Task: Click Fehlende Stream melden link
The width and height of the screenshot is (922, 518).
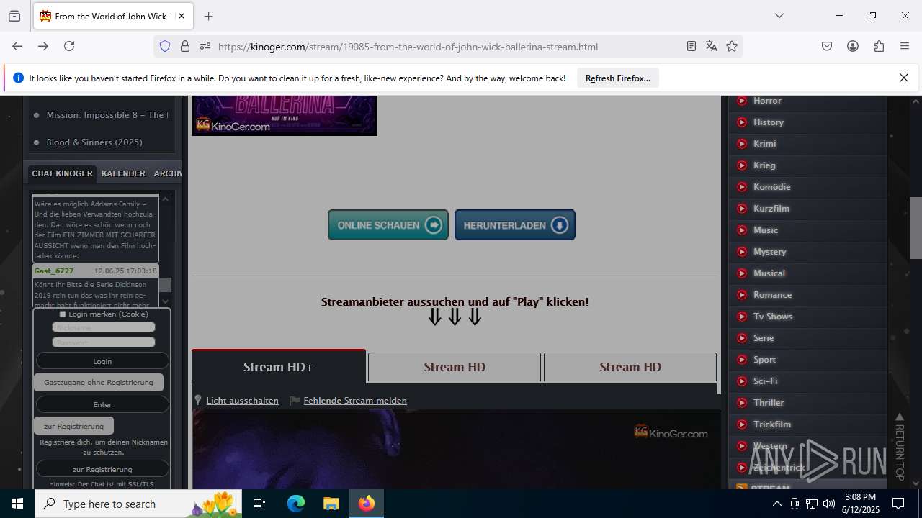Action: click(x=355, y=401)
